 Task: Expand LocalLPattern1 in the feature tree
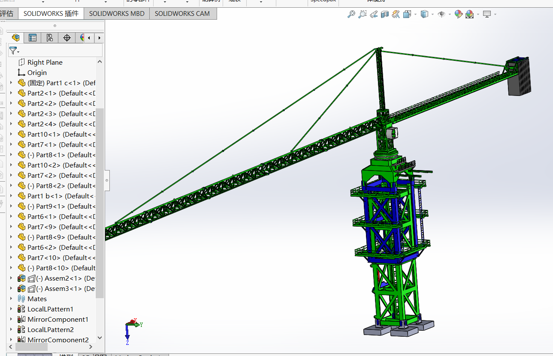point(11,309)
